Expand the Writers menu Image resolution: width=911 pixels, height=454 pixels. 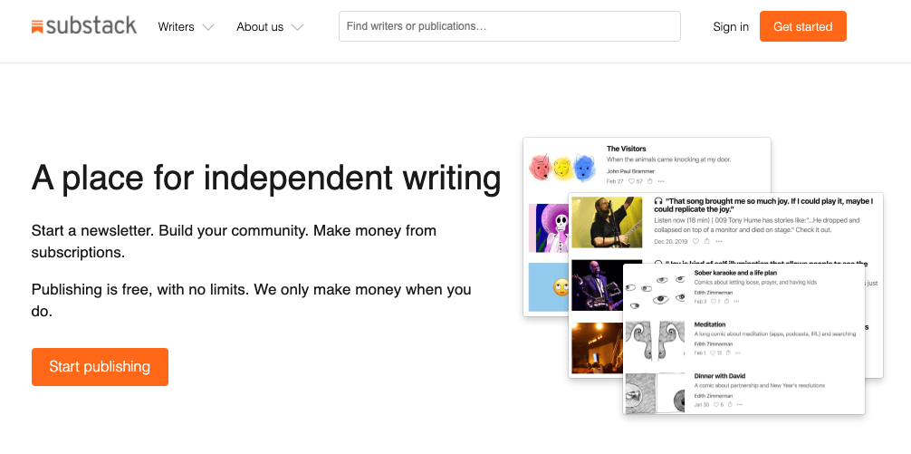[x=186, y=27]
